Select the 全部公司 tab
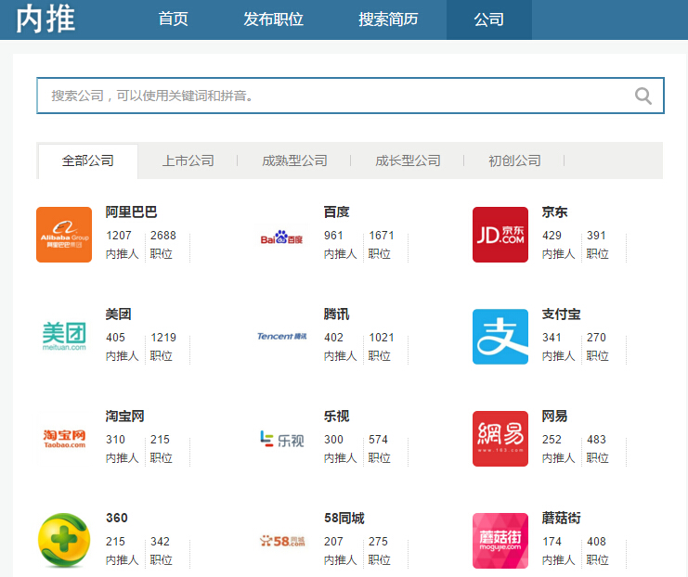The height and width of the screenshot is (577, 688). pos(88,160)
